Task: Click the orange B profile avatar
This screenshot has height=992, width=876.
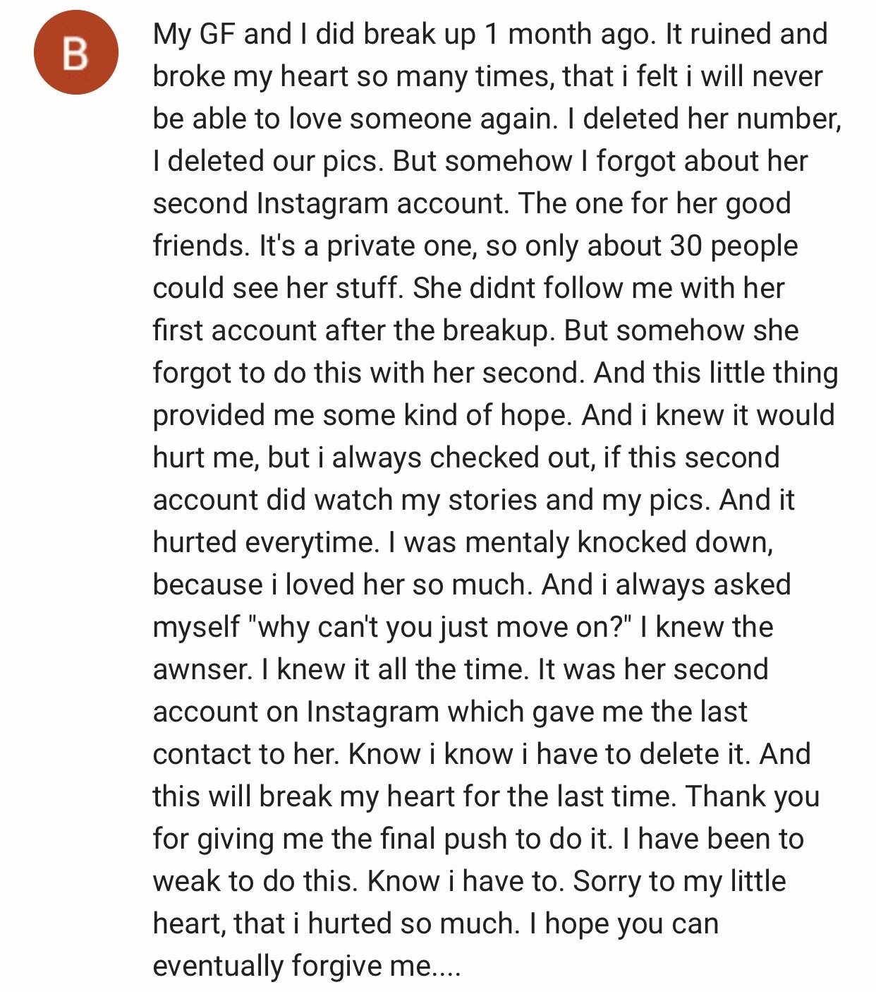Action: (x=76, y=53)
